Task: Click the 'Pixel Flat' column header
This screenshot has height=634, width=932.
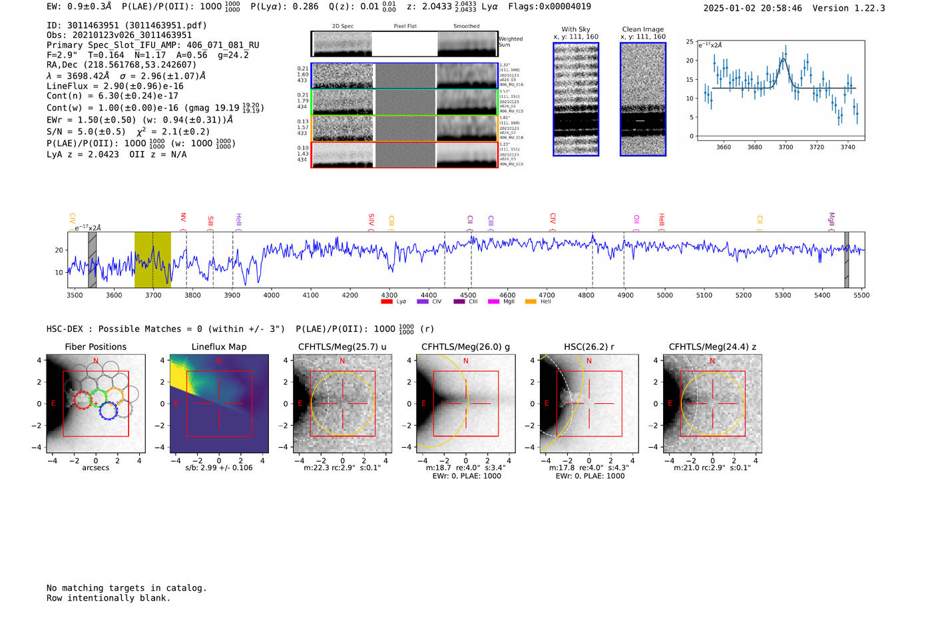Action: (x=405, y=26)
